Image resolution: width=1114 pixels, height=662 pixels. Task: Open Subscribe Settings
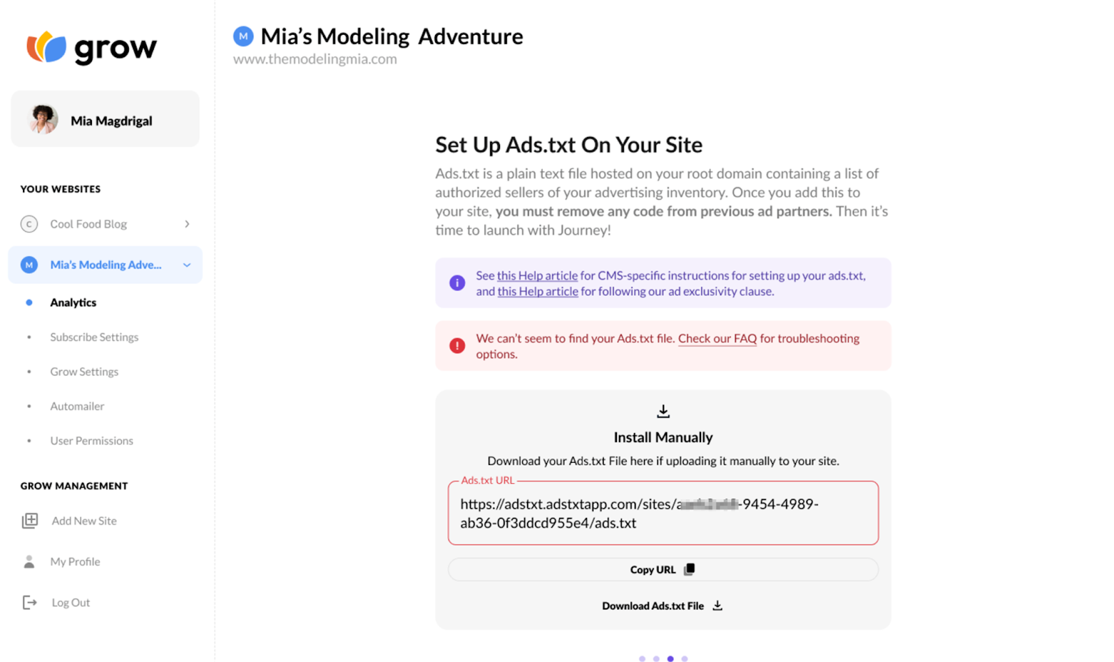[94, 337]
